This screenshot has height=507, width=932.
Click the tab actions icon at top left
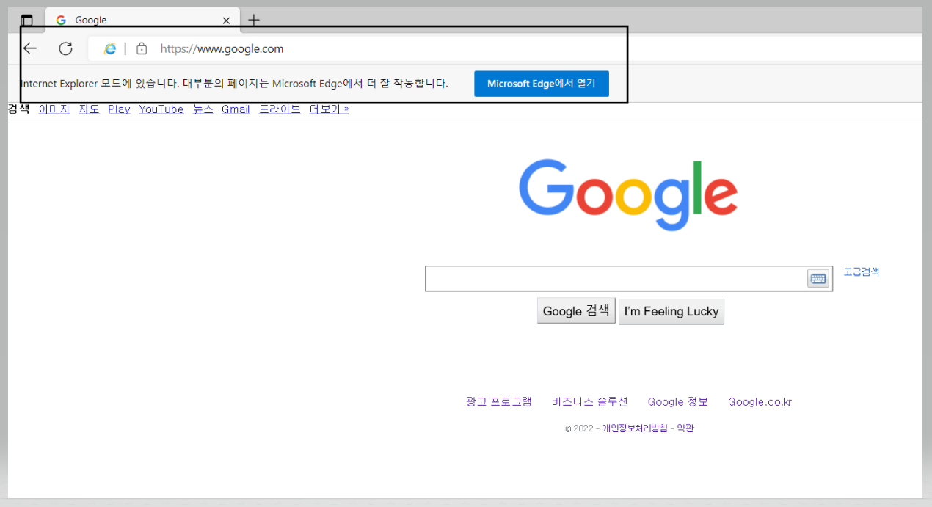tap(27, 20)
